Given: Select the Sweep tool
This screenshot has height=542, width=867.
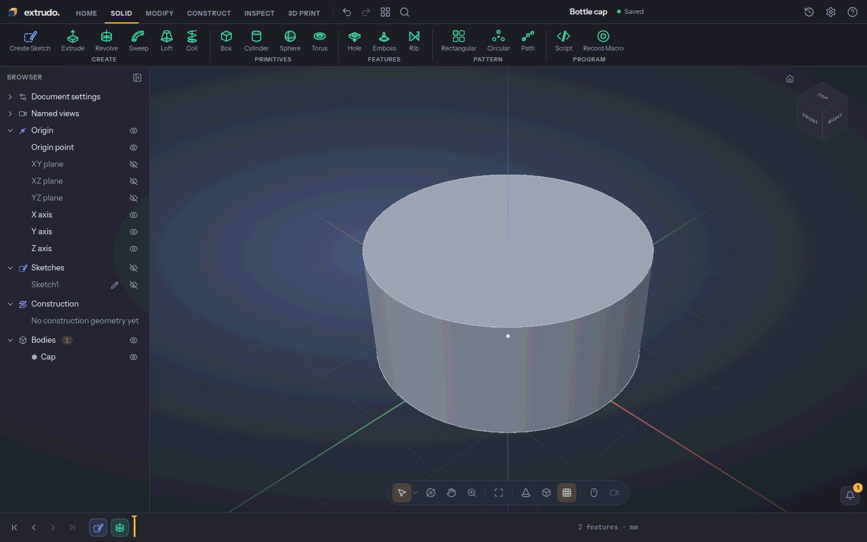Looking at the screenshot, I should pos(138,41).
